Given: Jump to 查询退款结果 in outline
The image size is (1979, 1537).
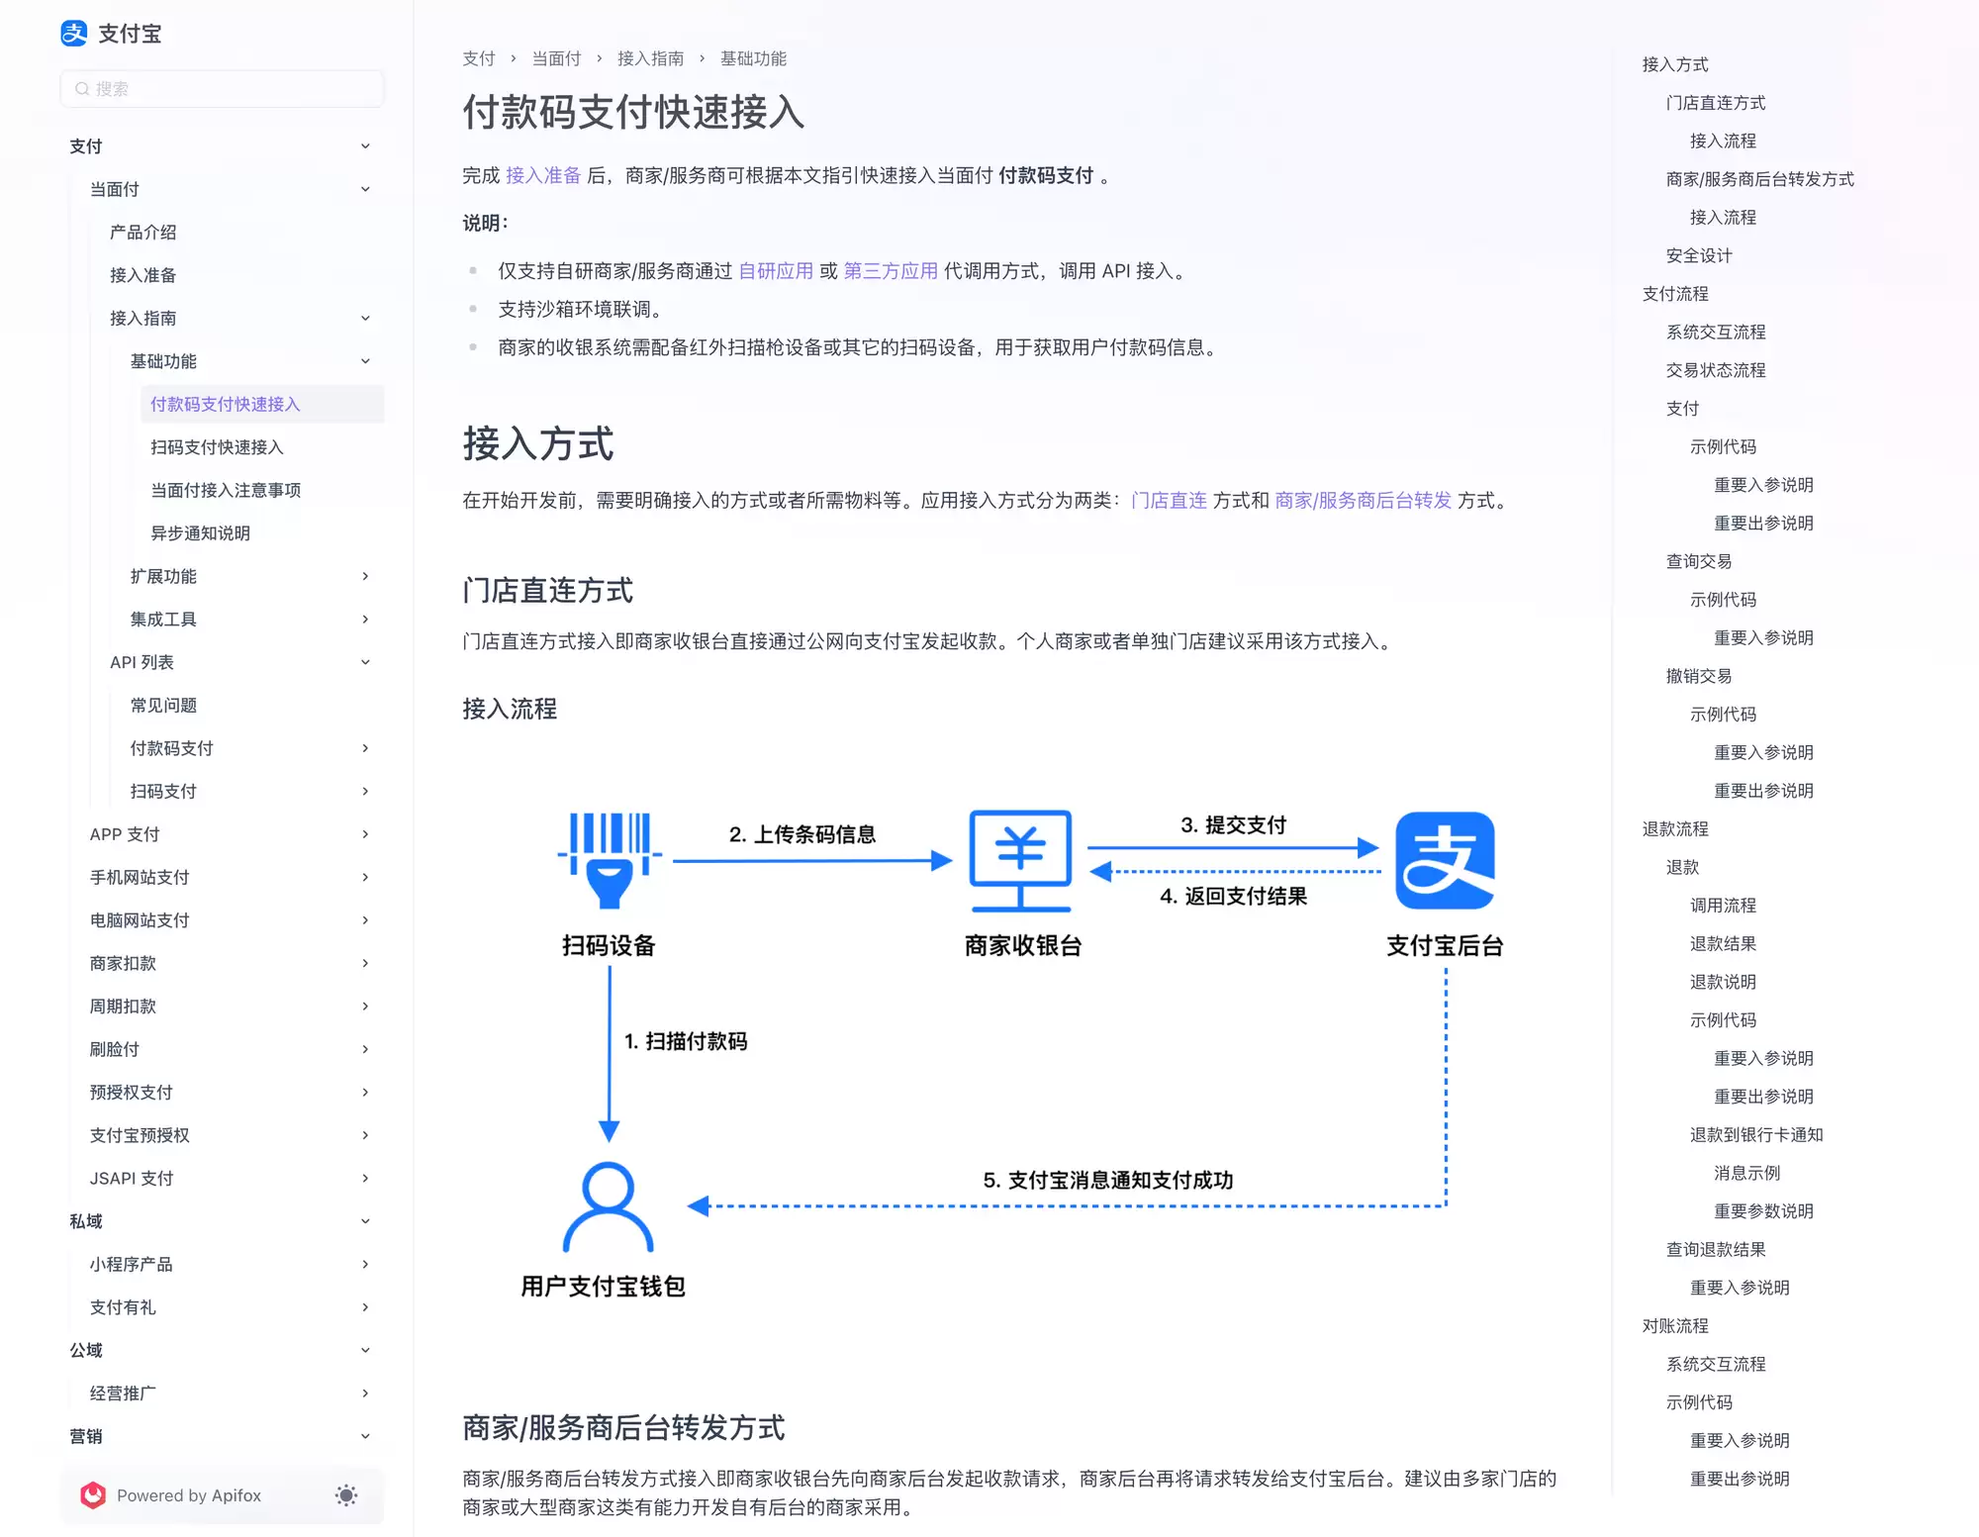Looking at the screenshot, I should [1716, 1250].
